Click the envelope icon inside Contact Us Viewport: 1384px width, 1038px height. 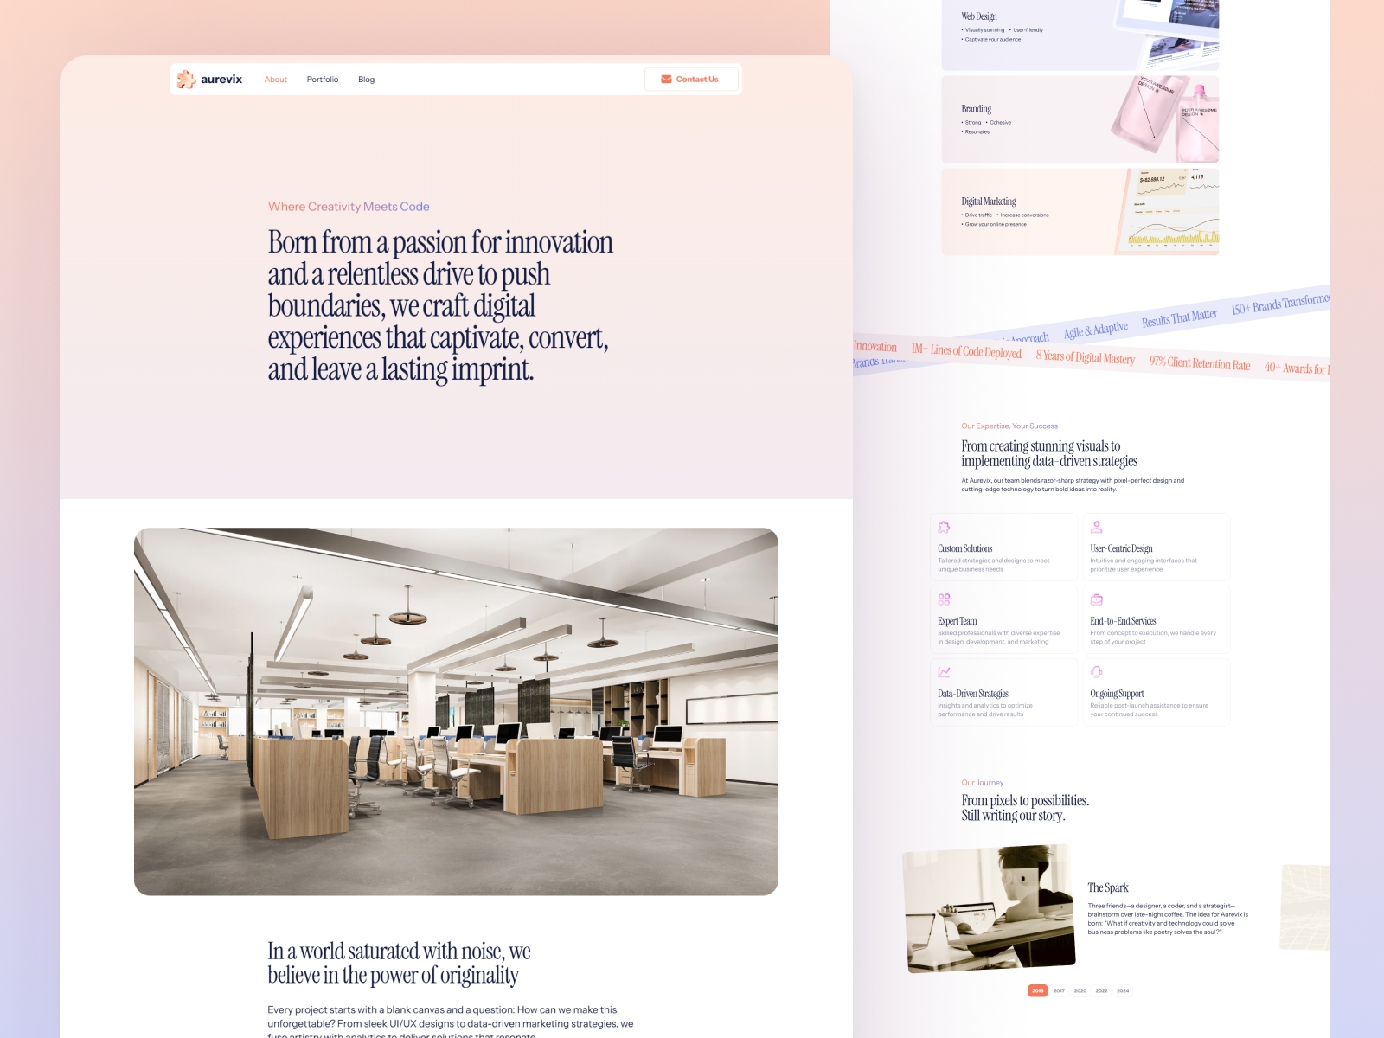[666, 79]
